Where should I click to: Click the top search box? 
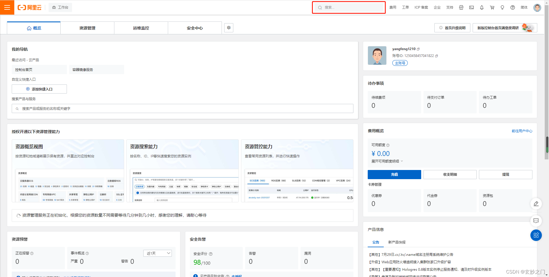(x=349, y=7)
